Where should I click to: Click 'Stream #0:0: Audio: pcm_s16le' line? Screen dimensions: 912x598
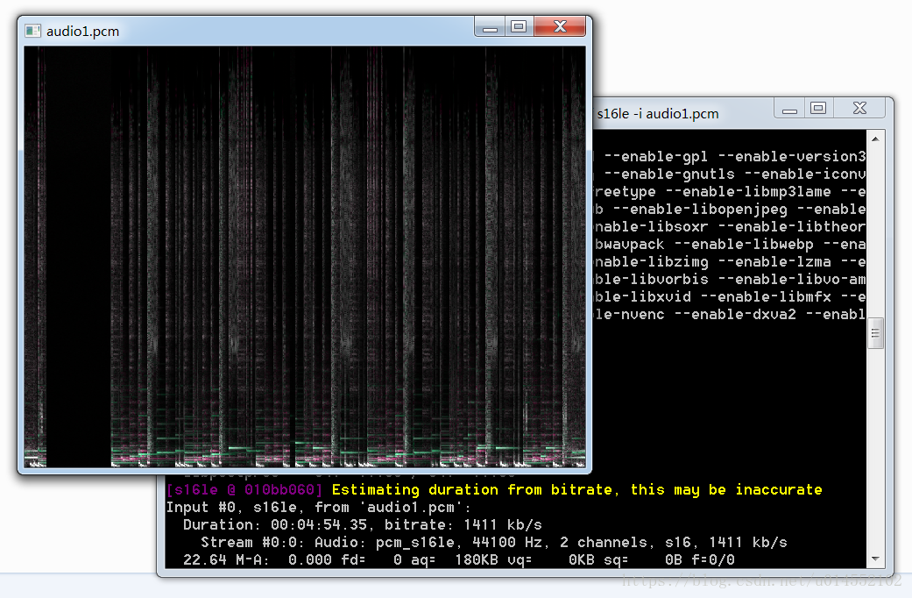494,542
